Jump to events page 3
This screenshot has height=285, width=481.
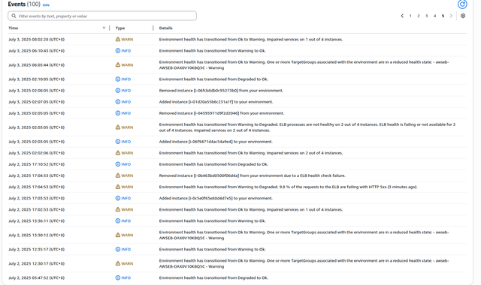pyautogui.click(x=427, y=16)
